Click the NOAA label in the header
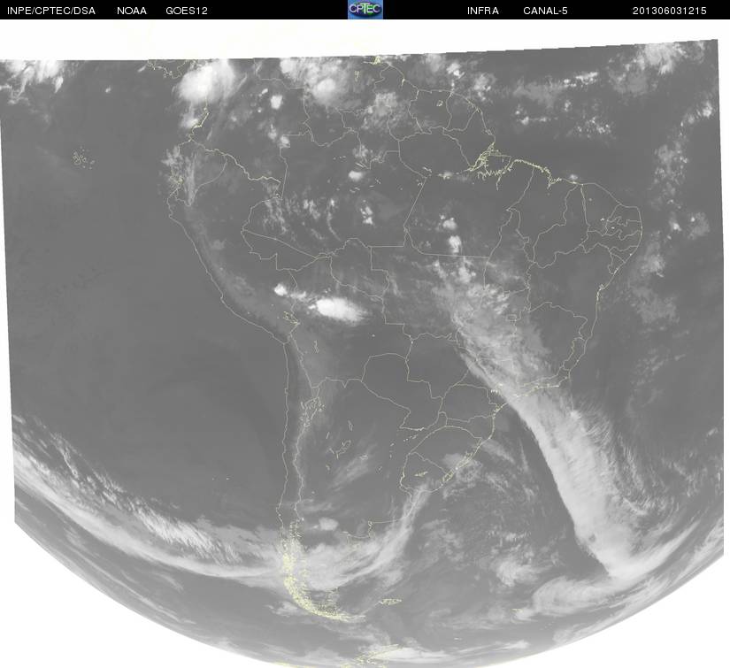This screenshot has width=730, height=668. [x=132, y=11]
